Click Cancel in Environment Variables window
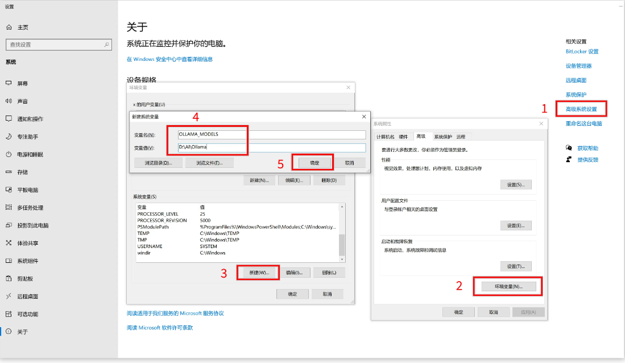Viewport: 625px width, 363px height. coord(327,294)
